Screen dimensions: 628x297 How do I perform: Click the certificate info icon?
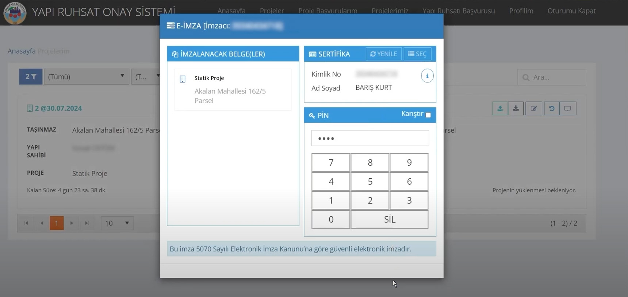tap(427, 76)
